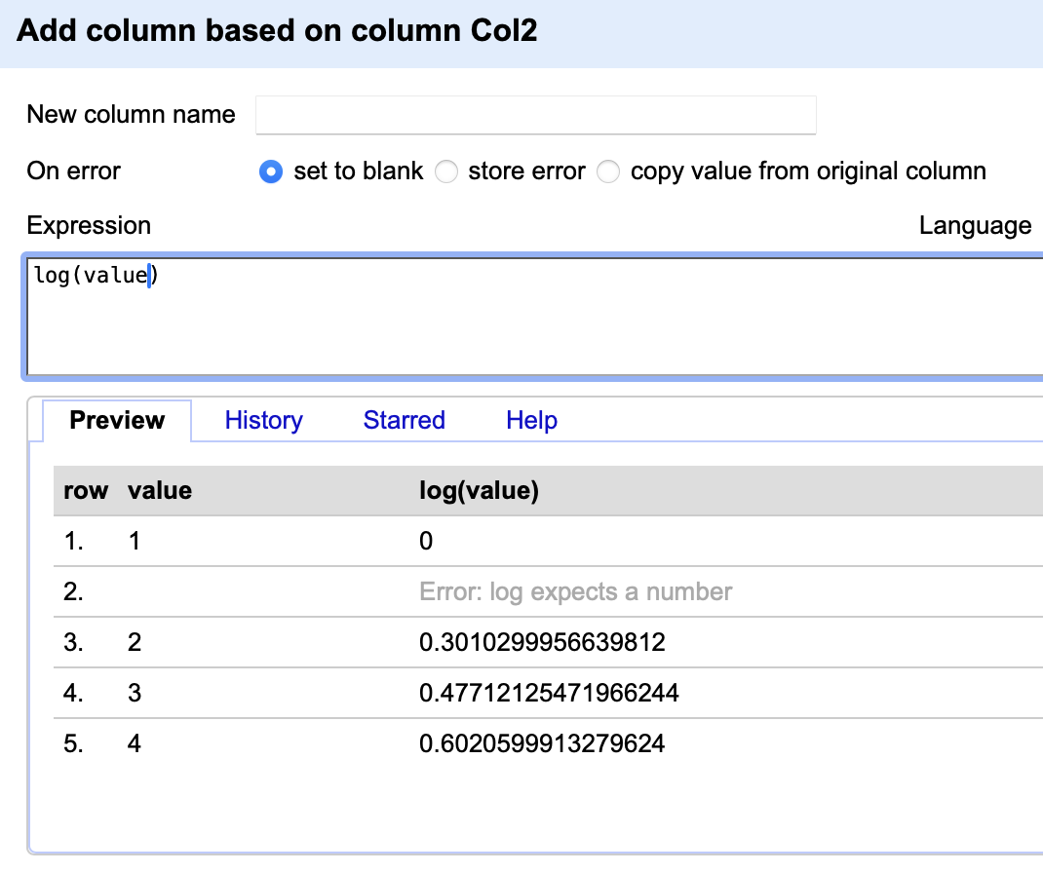Image resolution: width=1043 pixels, height=873 pixels.
Task: Click the "row" preview column header
Action: coord(86,491)
